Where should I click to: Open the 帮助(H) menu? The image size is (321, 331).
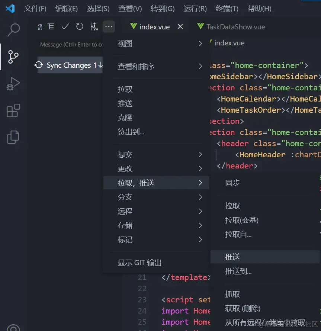coord(259,9)
